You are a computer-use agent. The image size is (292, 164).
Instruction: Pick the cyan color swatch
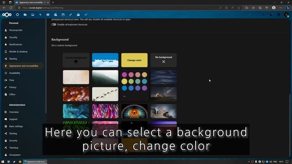coord(144,81)
